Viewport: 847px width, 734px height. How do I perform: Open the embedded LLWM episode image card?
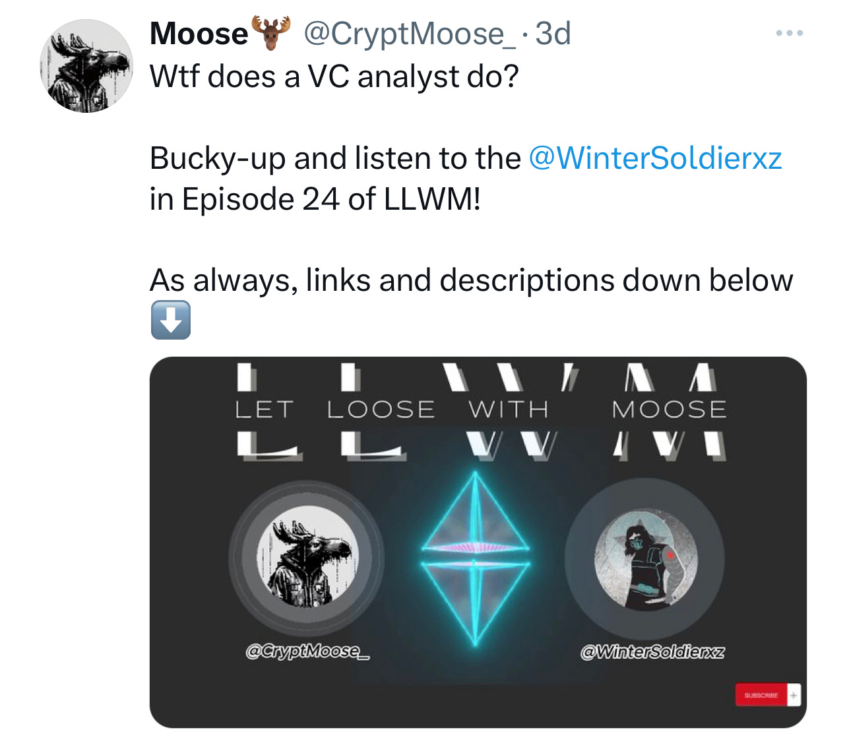pyautogui.click(x=478, y=542)
